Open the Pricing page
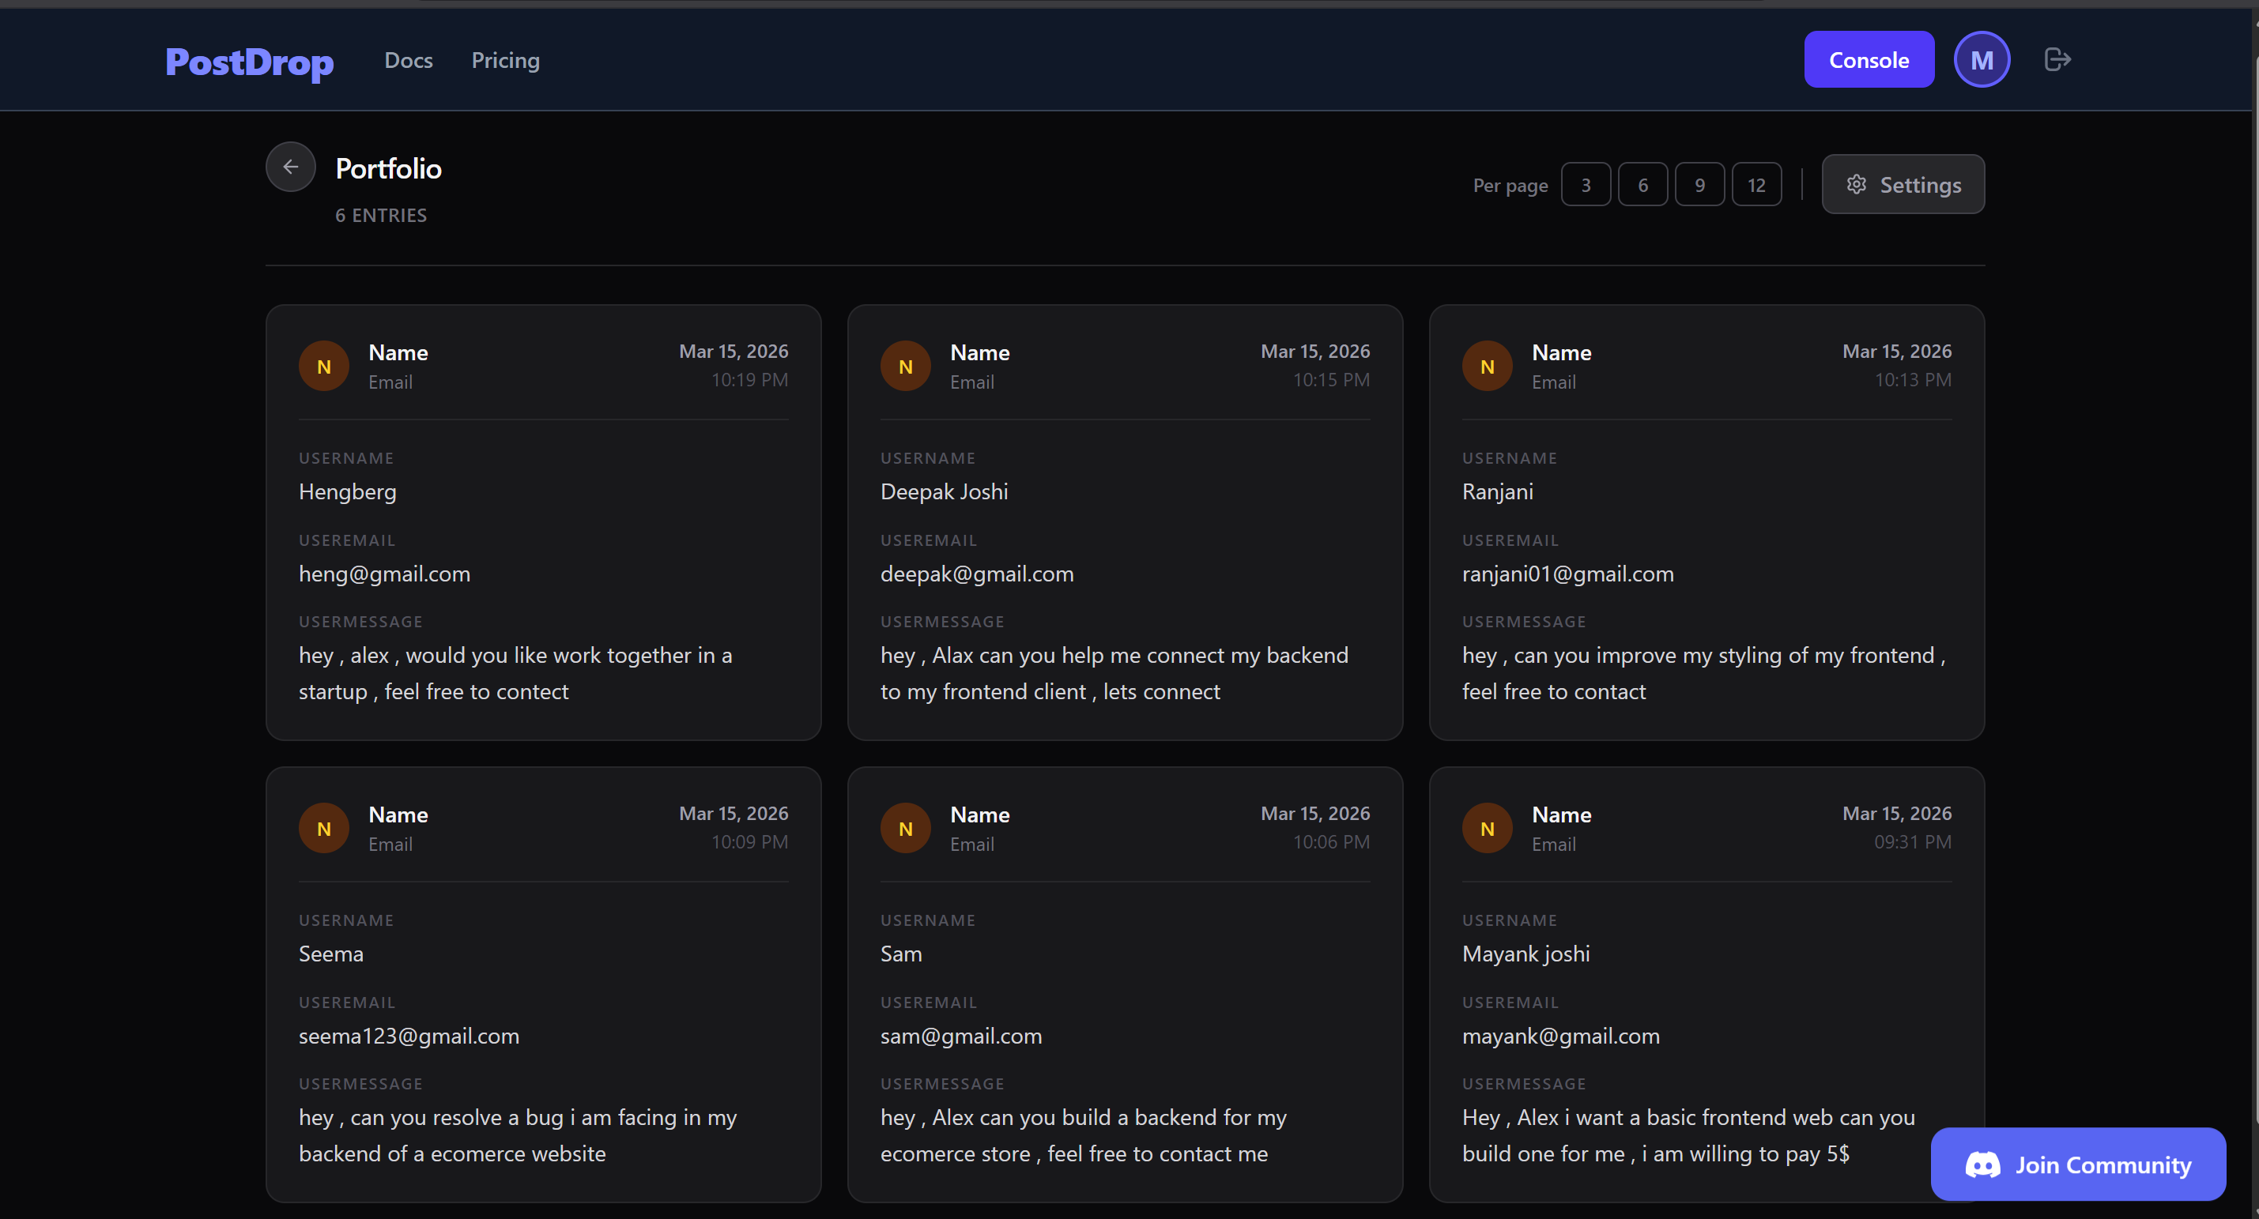The width and height of the screenshot is (2259, 1219). pyautogui.click(x=505, y=61)
